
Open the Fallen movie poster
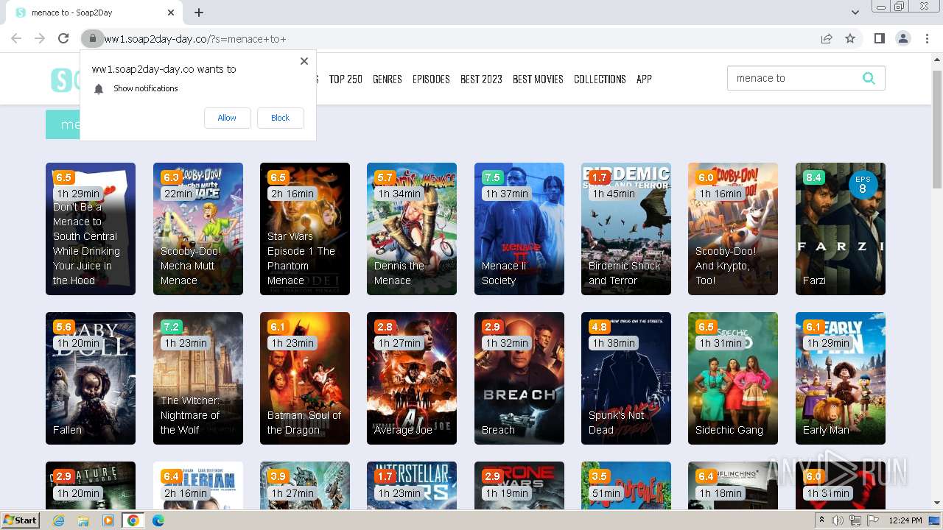click(x=91, y=378)
